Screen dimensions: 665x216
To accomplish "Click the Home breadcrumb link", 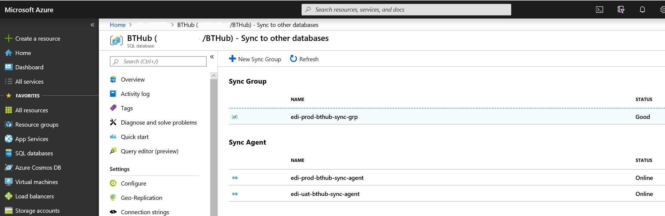I will (118, 25).
